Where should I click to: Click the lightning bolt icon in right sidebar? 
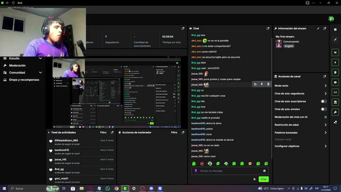coord(335,62)
